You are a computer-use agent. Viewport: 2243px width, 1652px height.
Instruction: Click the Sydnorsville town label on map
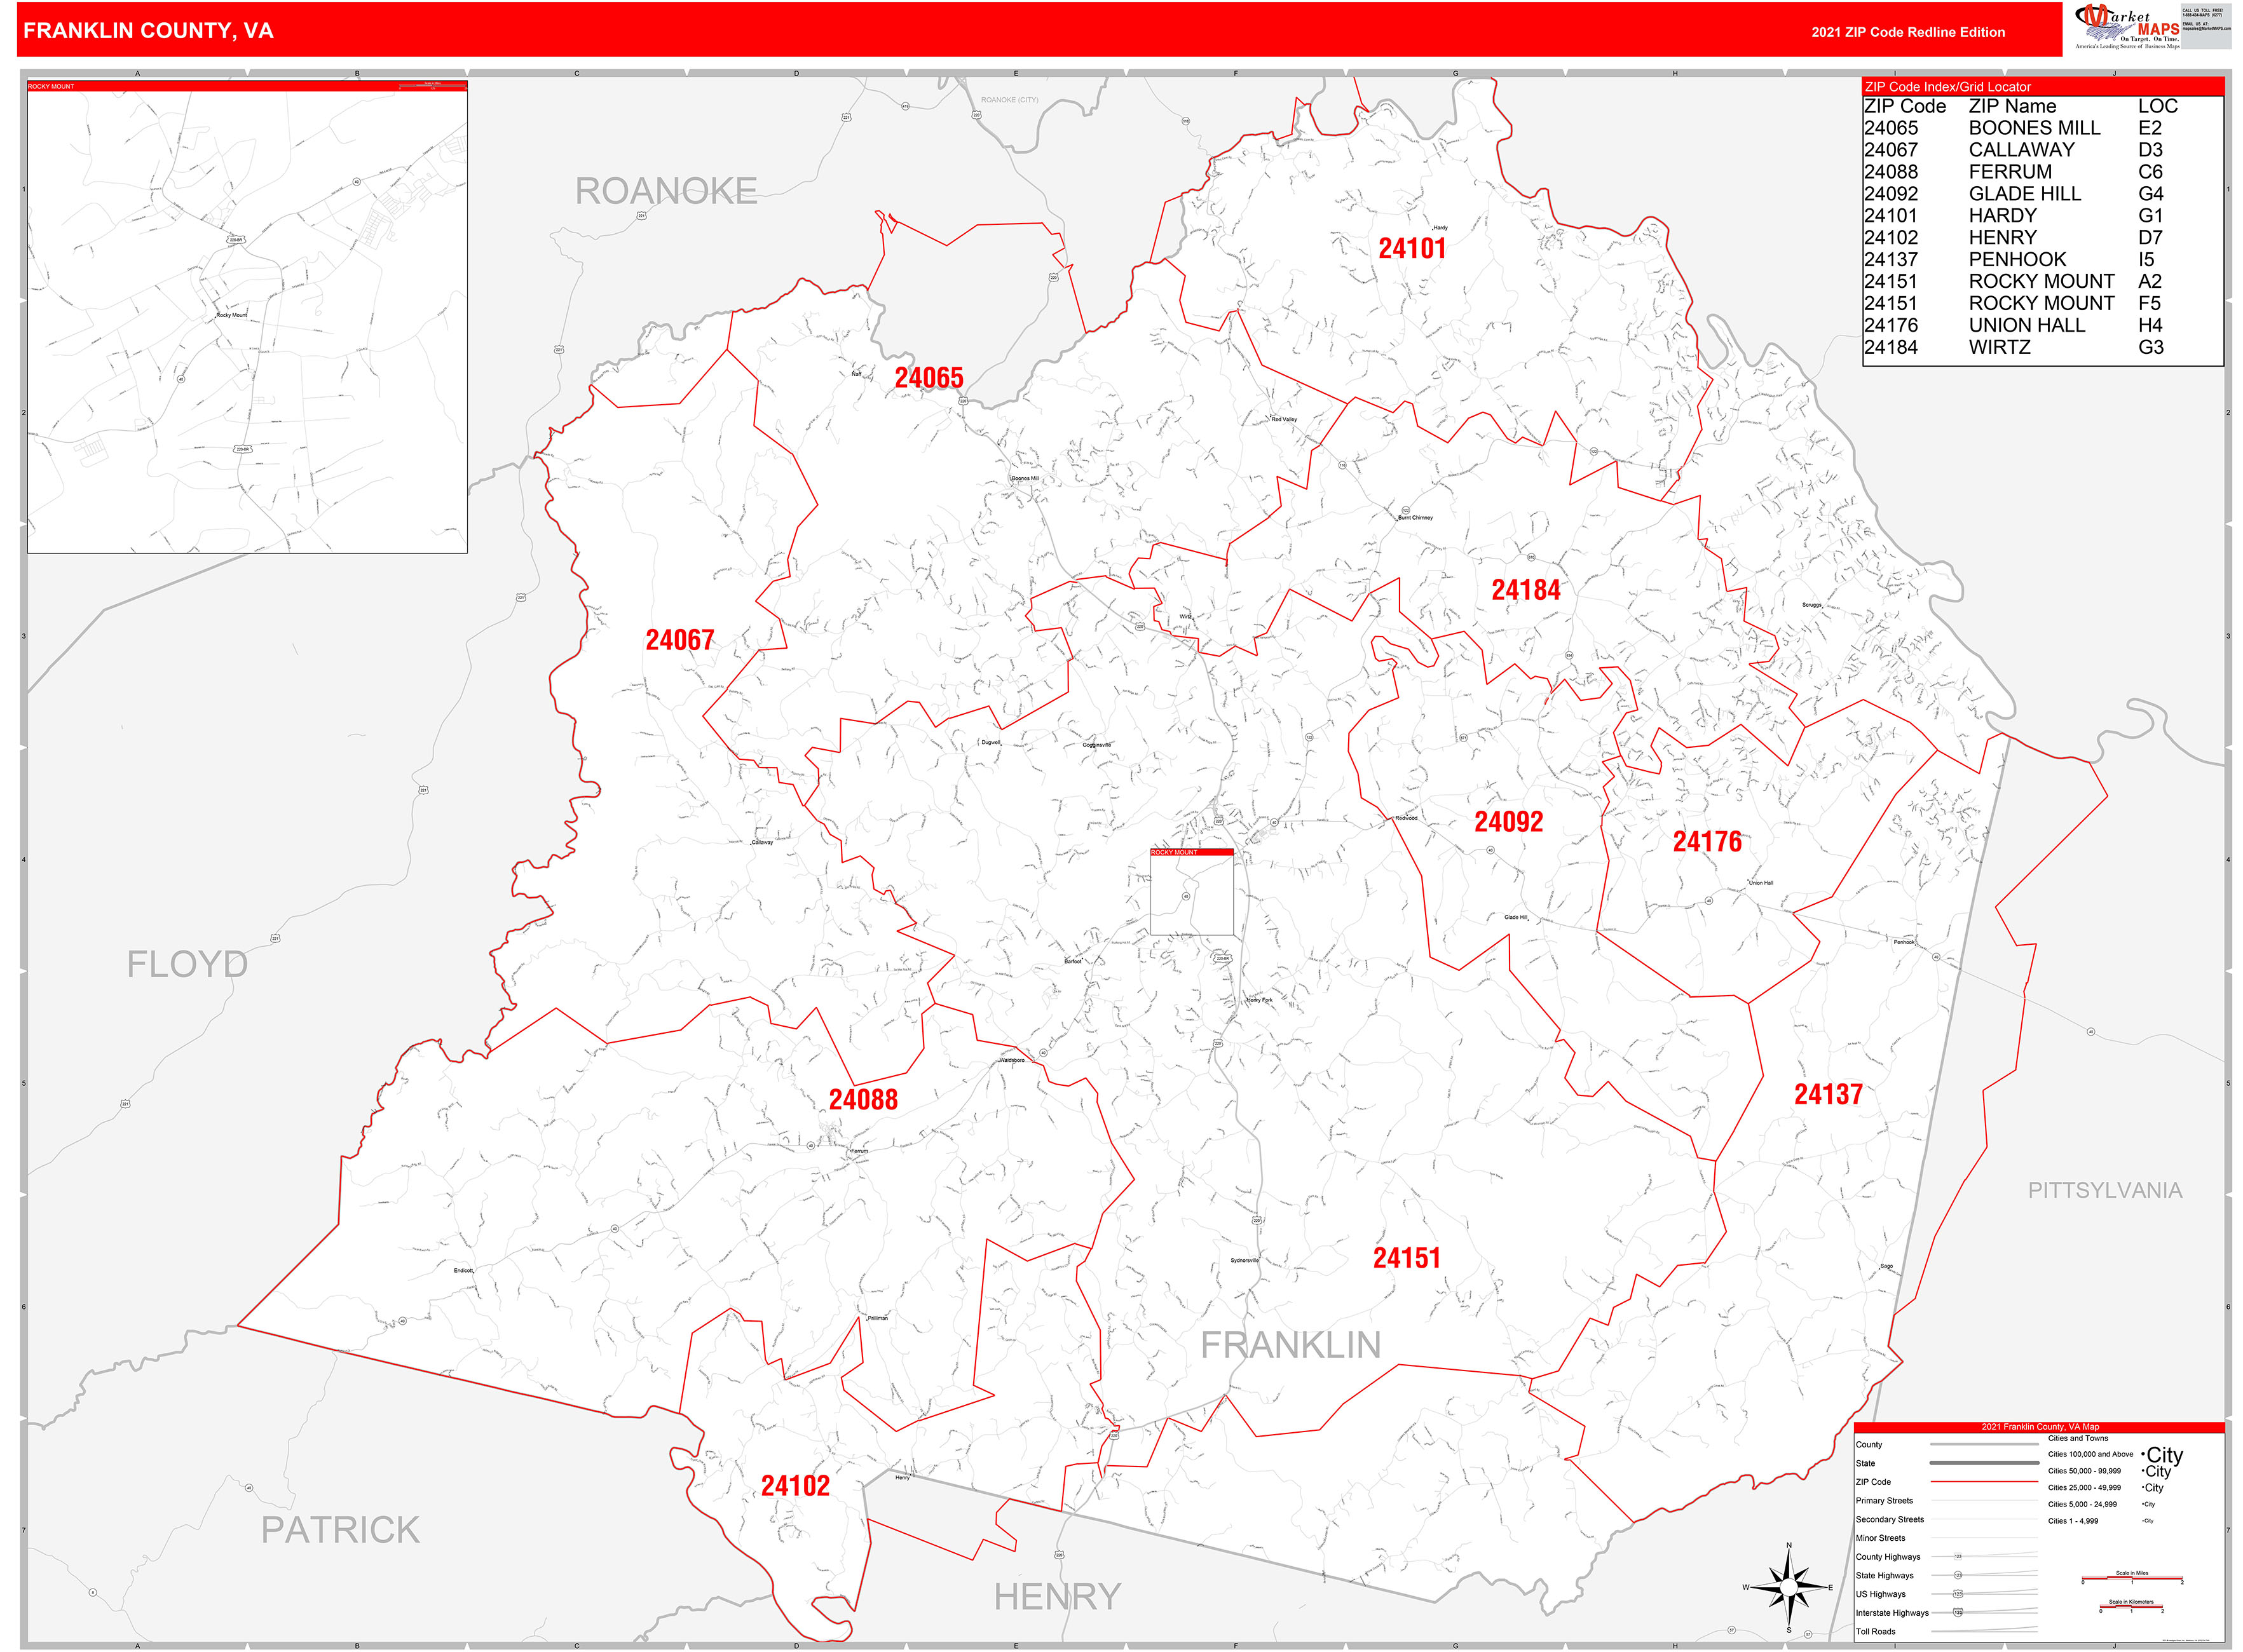click(1244, 1261)
